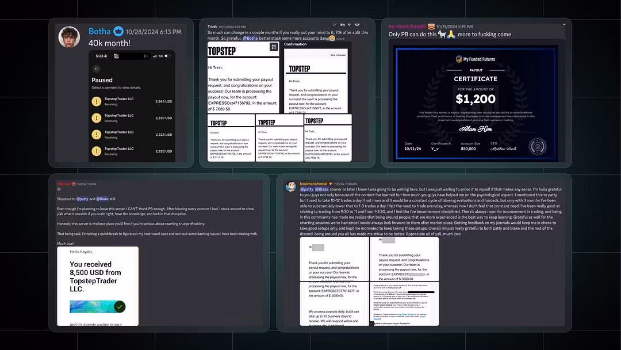Select the TopstepTrader LLC 2,323 USD payment
The height and width of the screenshot is (350, 621).
[132, 135]
